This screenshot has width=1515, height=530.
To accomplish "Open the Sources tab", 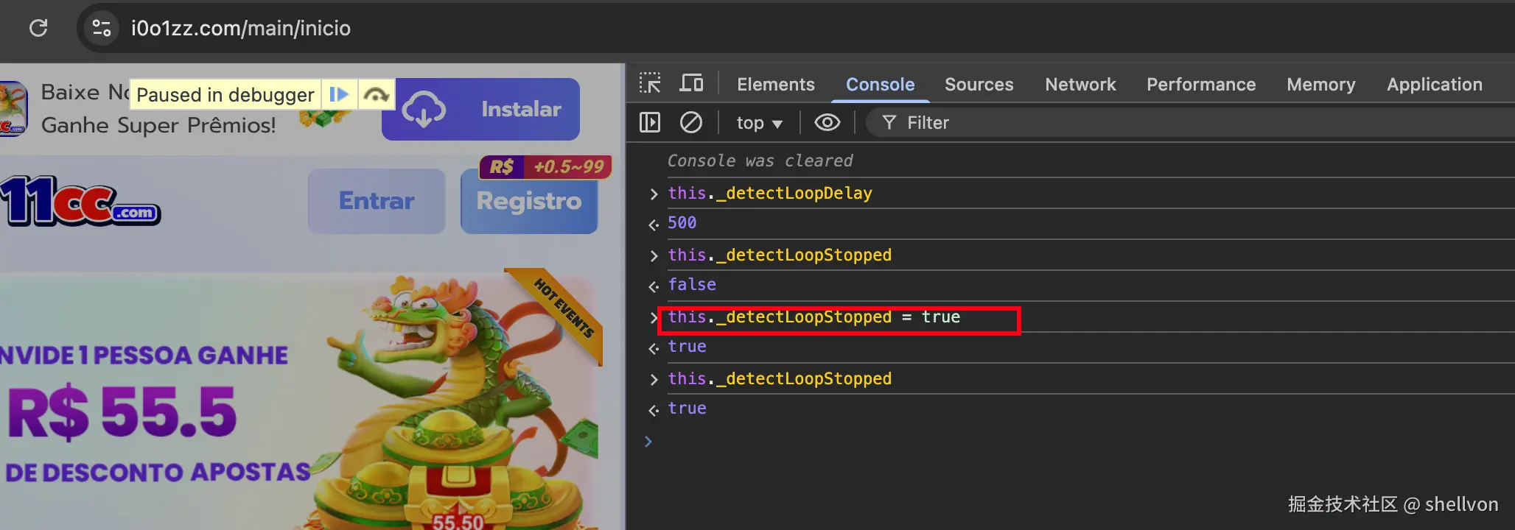I will pyautogui.click(x=979, y=84).
